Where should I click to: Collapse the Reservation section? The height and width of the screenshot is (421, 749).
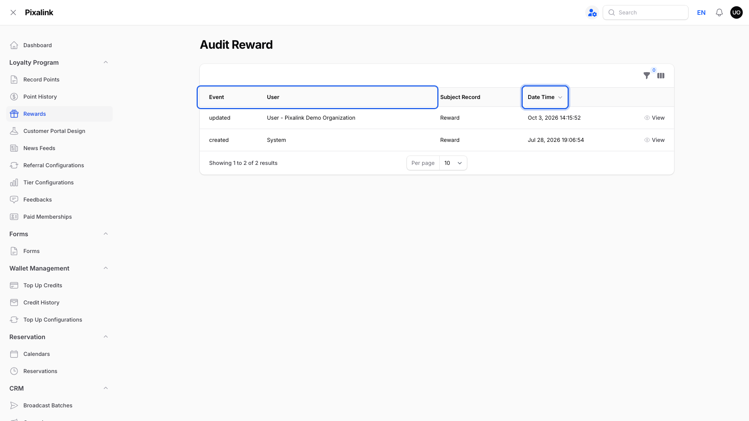point(106,337)
